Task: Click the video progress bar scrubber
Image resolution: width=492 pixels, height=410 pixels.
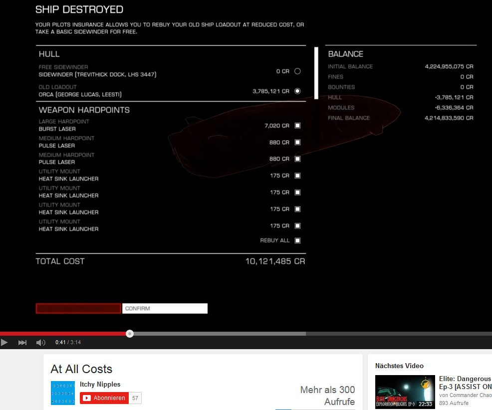Action: coord(130,334)
